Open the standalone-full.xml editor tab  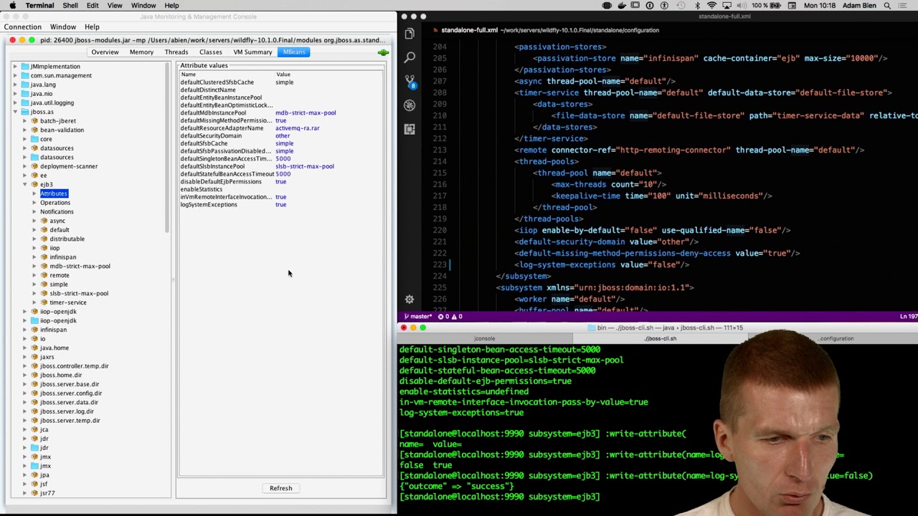(469, 30)
